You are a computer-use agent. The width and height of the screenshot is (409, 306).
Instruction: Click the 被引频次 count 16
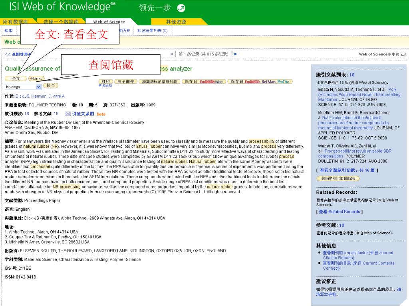pos(27,114)
